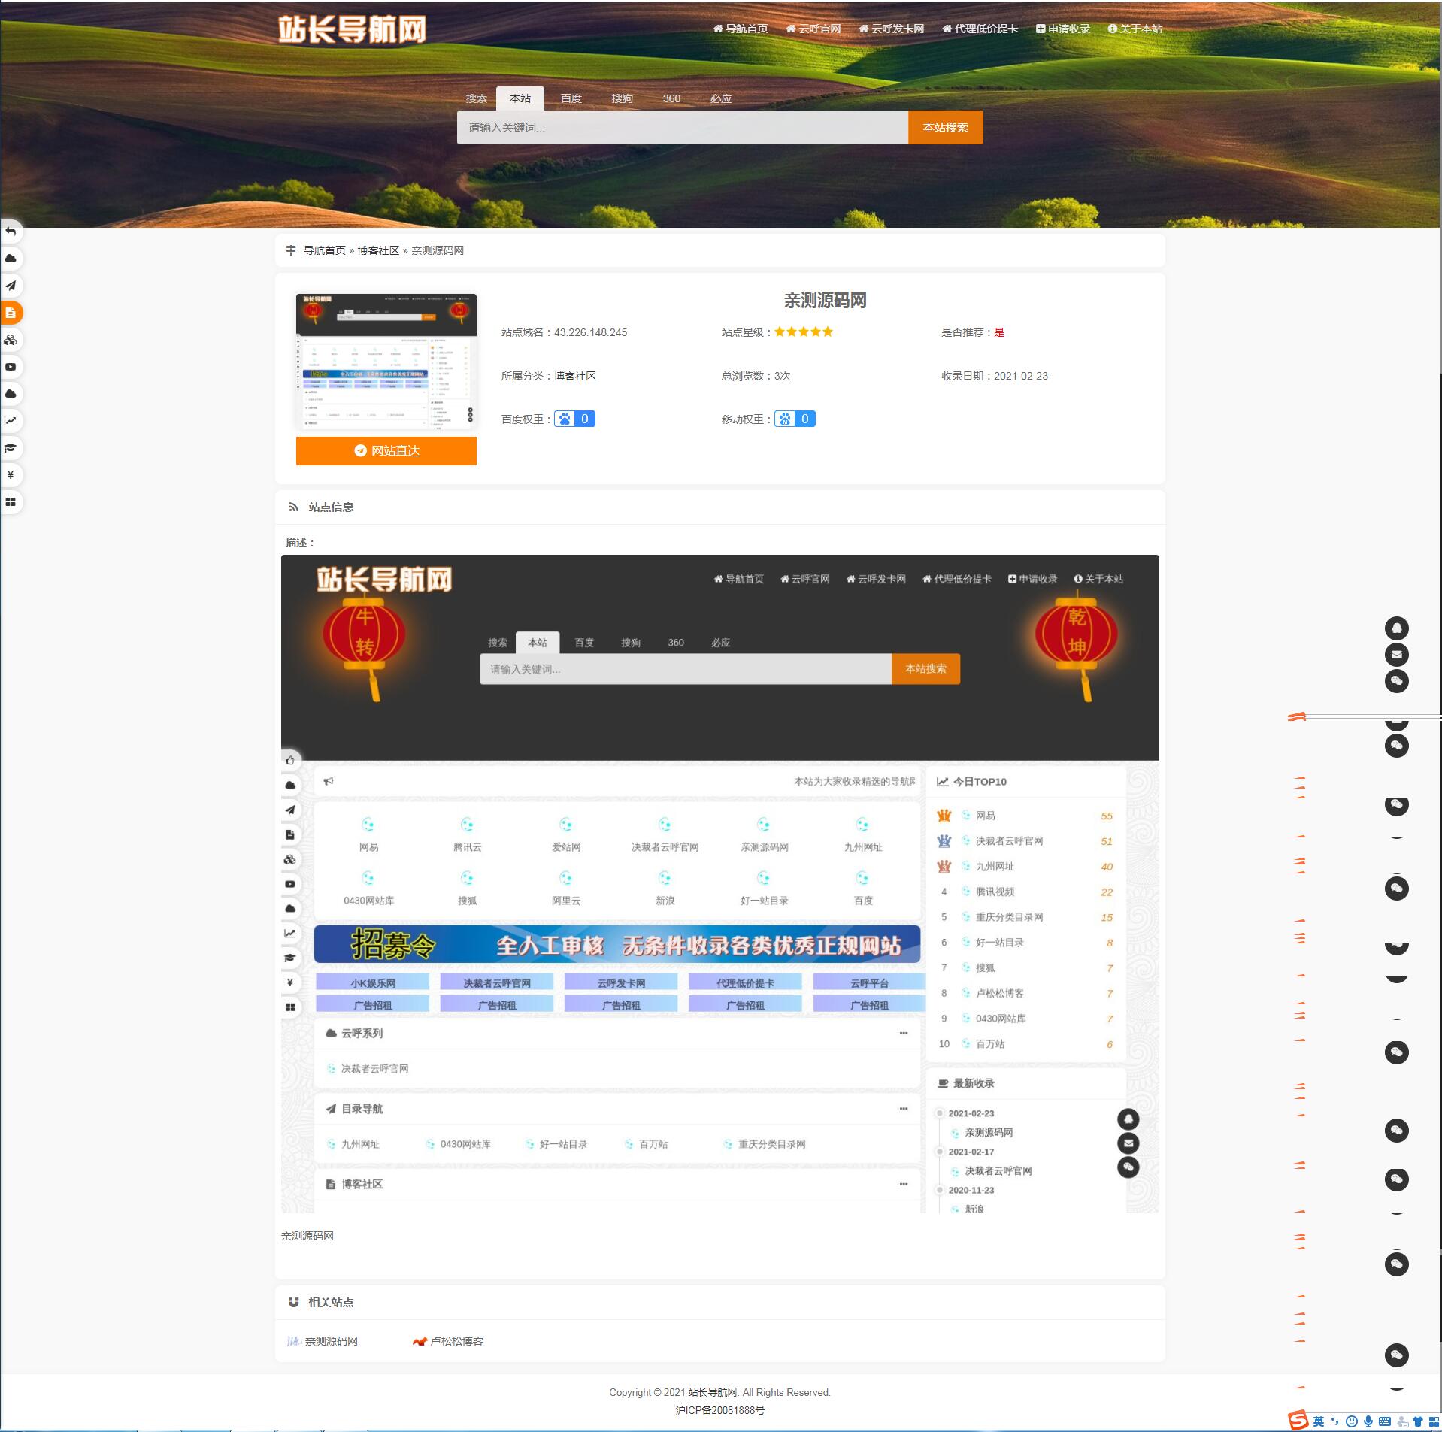Select the graduation cap icon in sidebar
This screenshot has width=1442, height=1432.
click(11, 448)
